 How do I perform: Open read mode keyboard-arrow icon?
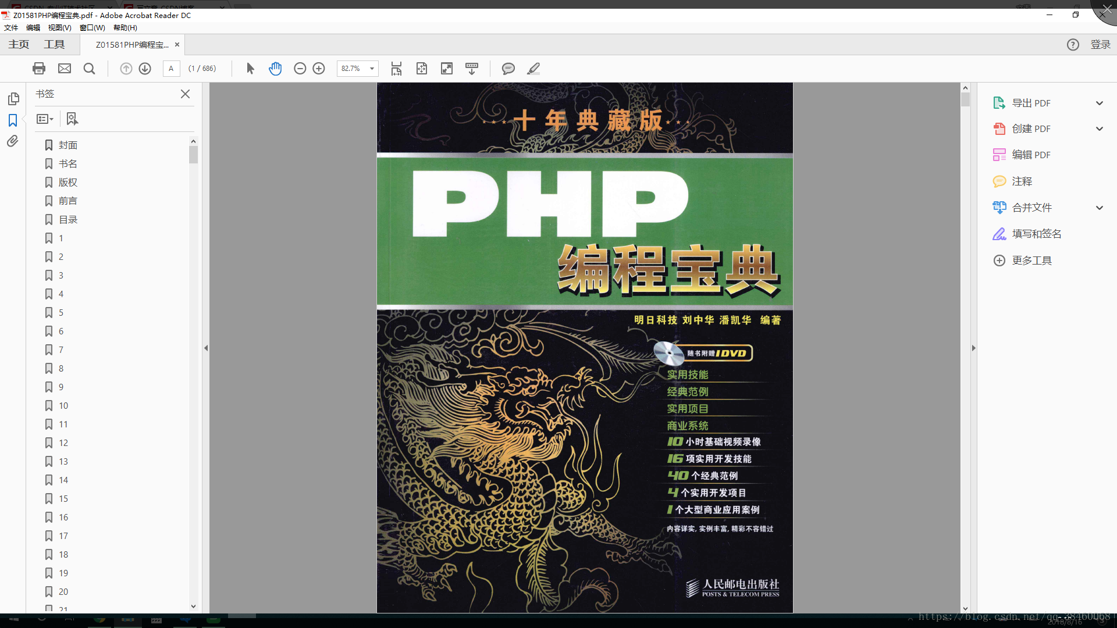pyautogui.click(x=472, y=69)
